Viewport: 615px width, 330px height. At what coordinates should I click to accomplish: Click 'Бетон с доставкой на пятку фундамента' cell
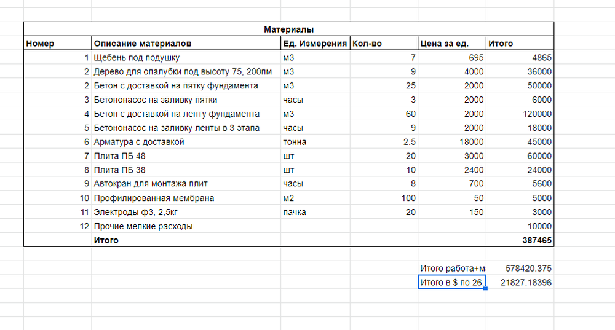[x=186, y=85]
